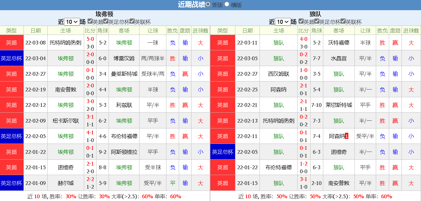Open 阿森纳 home team on 22-02-25

click(x=279, y=90)
